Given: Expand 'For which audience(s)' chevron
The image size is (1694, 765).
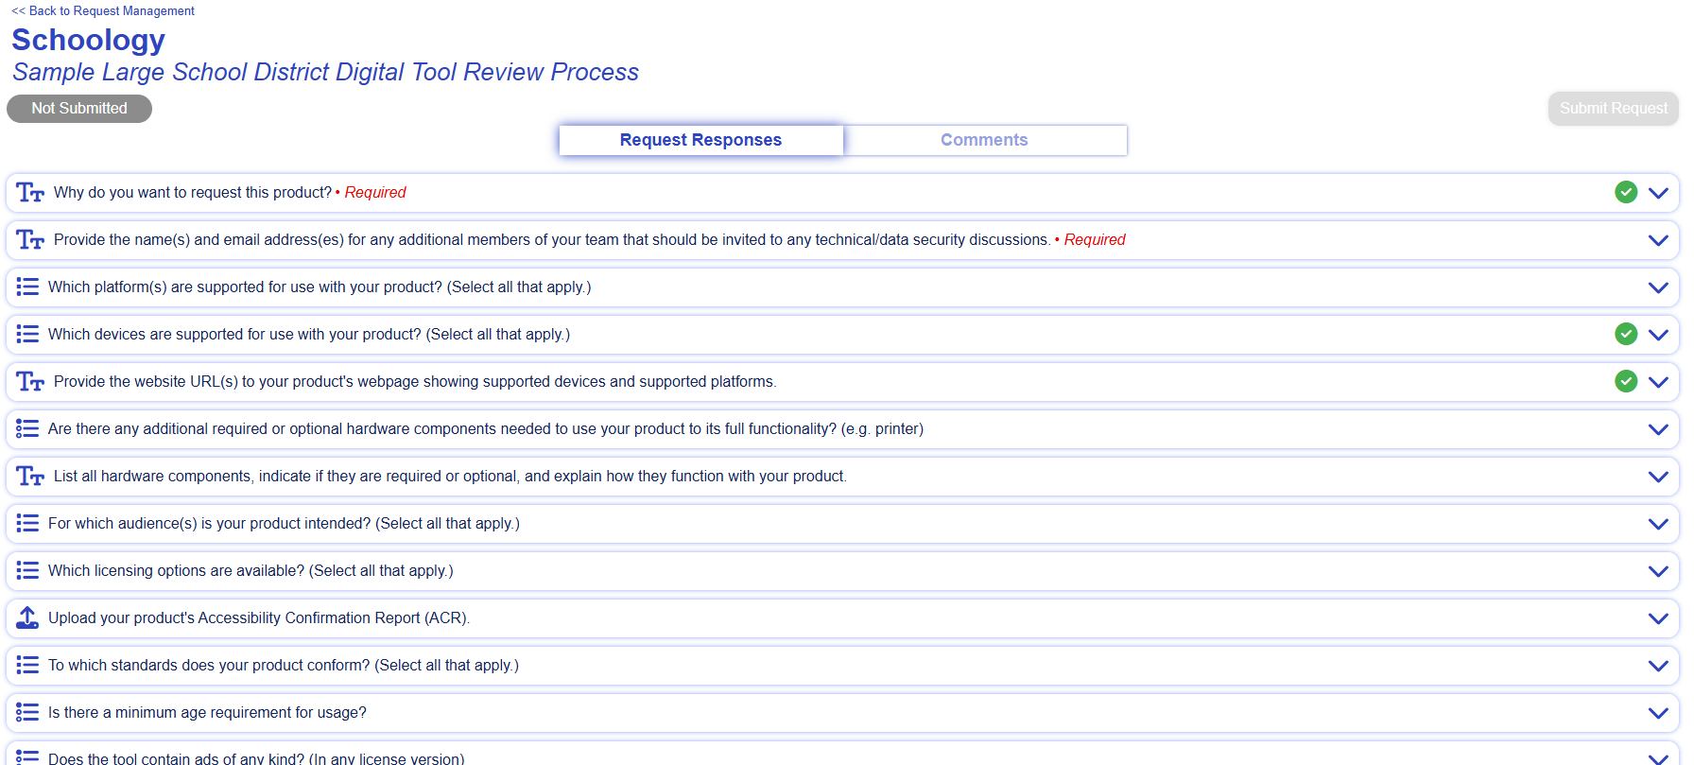Looking at the screenshot, I should tap(1658, 524).
